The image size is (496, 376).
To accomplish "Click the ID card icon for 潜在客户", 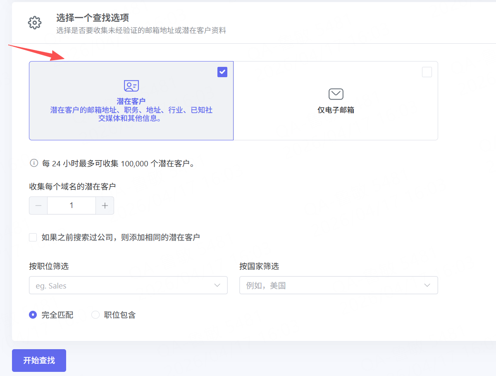I will (131, 86).
